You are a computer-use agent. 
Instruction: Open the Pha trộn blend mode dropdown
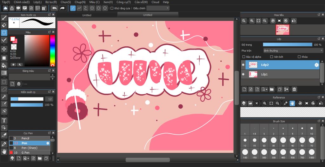(293, 50)
